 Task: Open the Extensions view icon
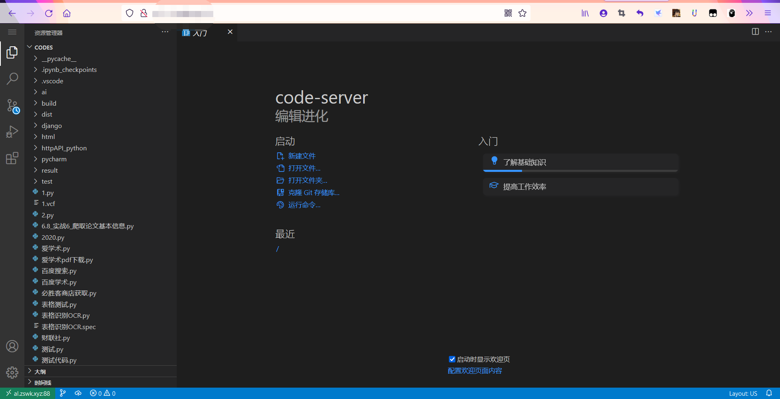[12, 158]
